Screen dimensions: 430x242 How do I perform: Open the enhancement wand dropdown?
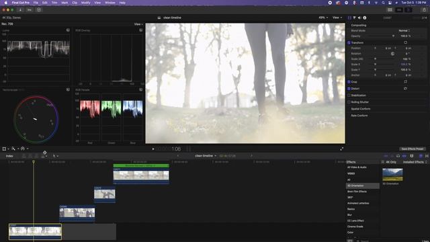[15, 149]
